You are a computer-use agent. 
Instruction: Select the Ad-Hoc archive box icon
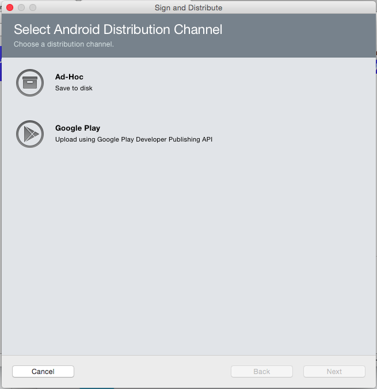pos(30,83)
